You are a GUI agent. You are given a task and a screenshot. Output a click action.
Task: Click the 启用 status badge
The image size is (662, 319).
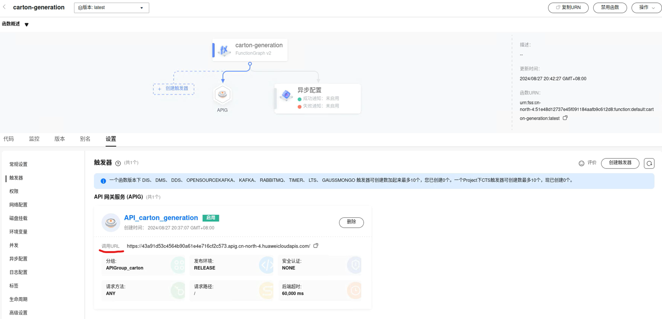(211, 218)
